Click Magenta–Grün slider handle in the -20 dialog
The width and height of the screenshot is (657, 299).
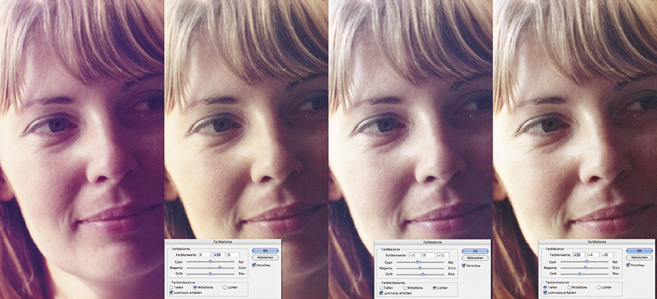point(585,268)
